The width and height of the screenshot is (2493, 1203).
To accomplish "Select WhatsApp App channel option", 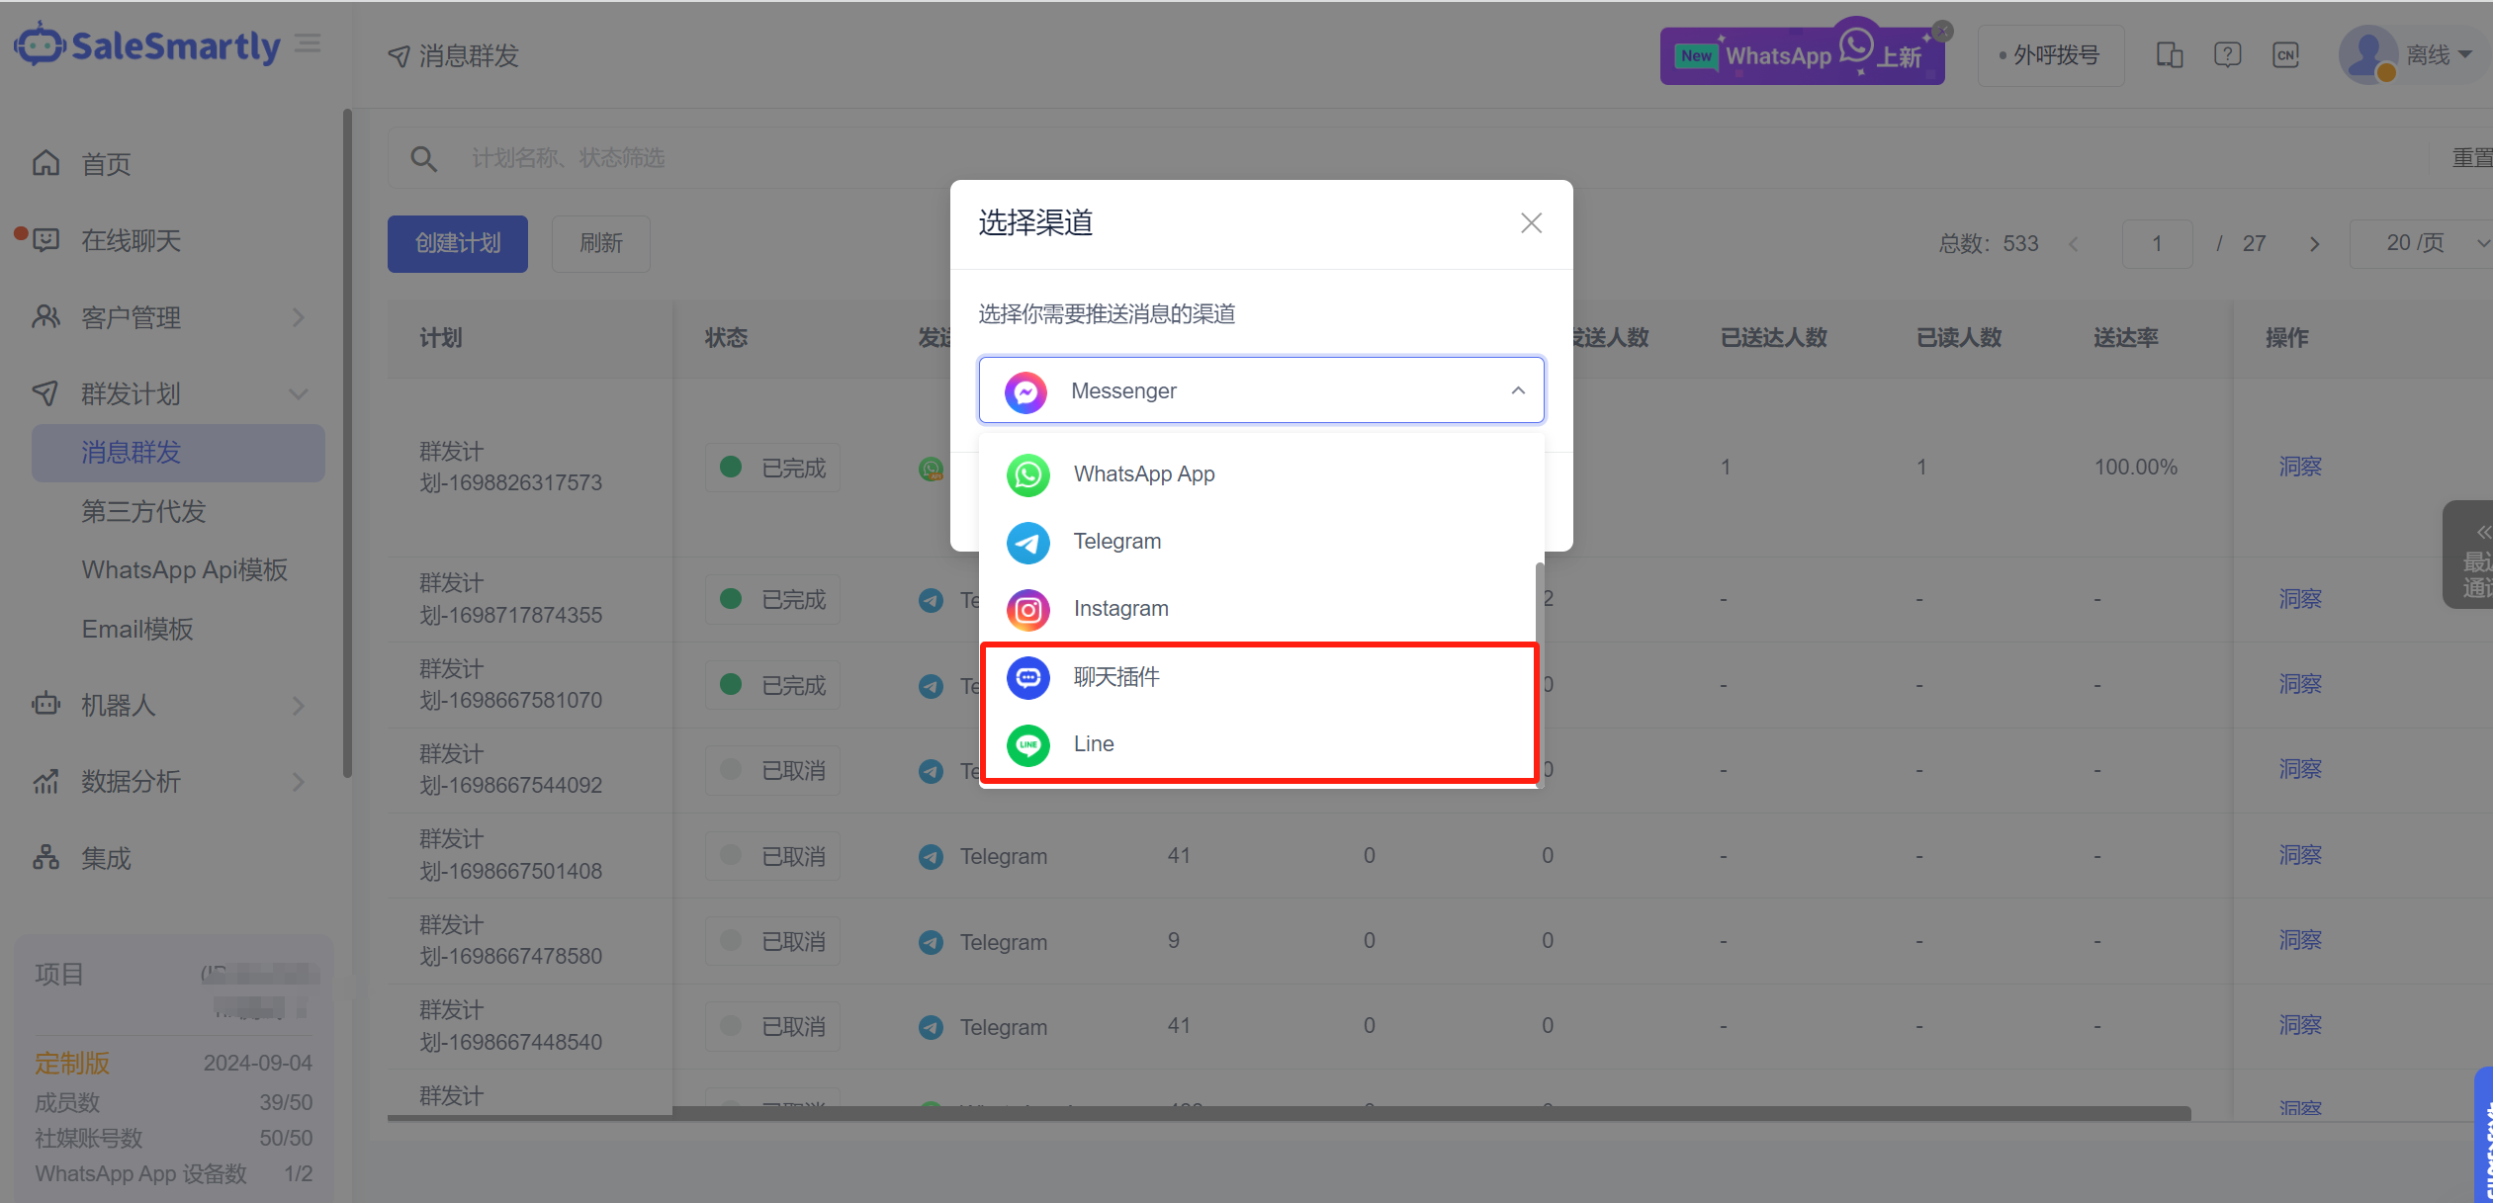I will tap(1143, 474).
